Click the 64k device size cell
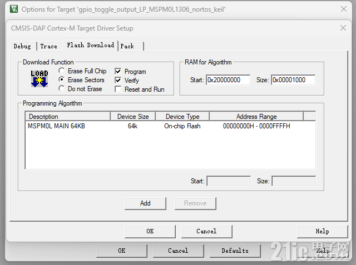Viewport: 356px width, 265px height. pyautogui.click(x=132, y=126)
